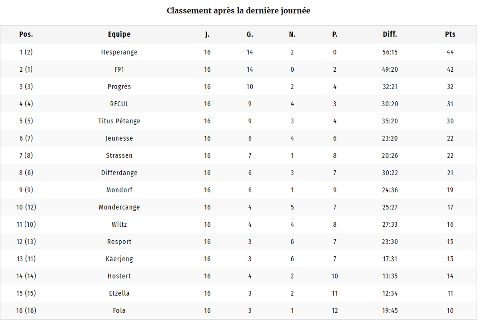Select the Hesperange team name
Viewport: 480px width, 322px height.
tap(119, 52)
